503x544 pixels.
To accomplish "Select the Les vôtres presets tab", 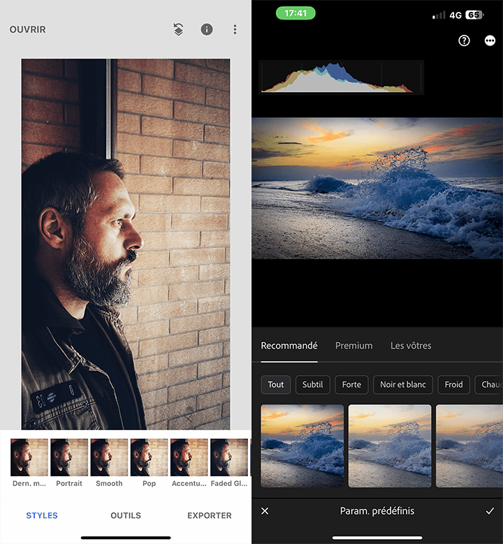I will (411, 346).
